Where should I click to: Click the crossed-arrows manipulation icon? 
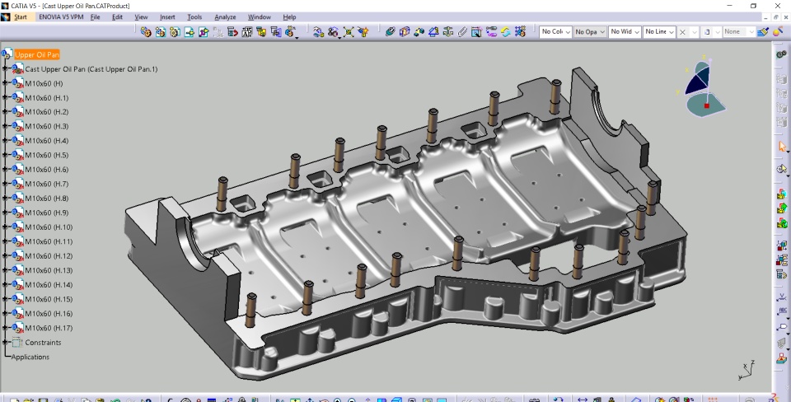pos(348,32)
